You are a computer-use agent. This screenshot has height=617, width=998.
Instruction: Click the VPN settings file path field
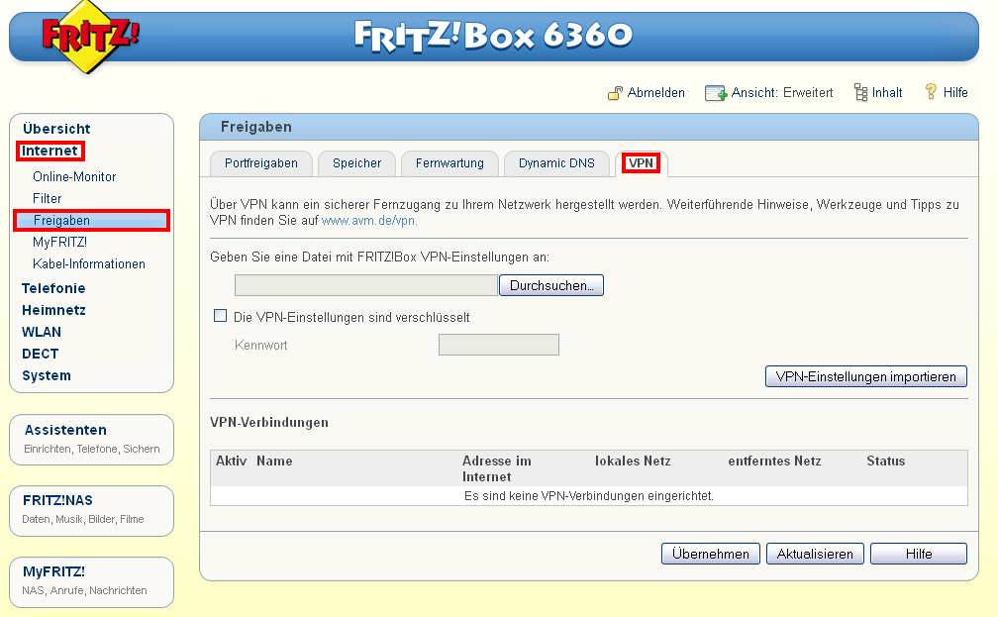[366, 285]
